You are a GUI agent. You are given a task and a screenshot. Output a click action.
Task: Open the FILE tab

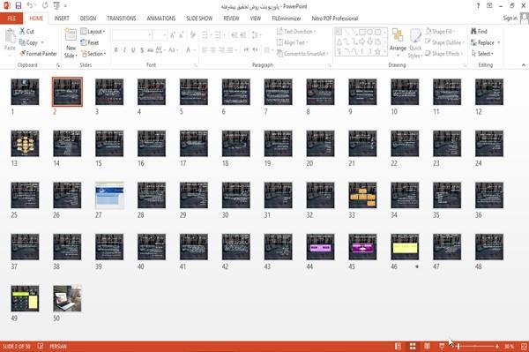point(11,19)
